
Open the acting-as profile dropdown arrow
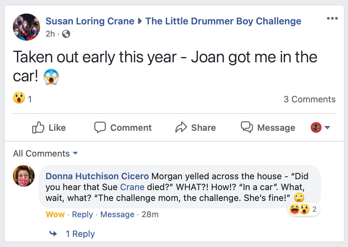(327, 128)
